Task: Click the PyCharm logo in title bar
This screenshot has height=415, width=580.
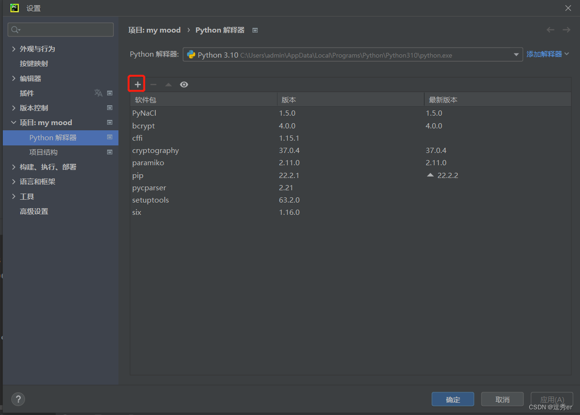Action: (x=15, y=8)
